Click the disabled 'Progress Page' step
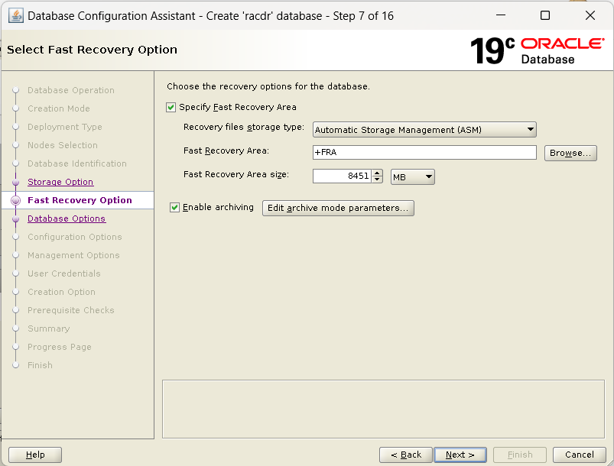614x466 pixels. tap(60, 347)
